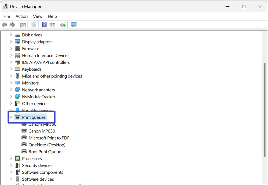Select OneNote (Desktop) print queue
The width and height of the screenshot is (268, 185).
pyautogui.click(x=47, y=145)
